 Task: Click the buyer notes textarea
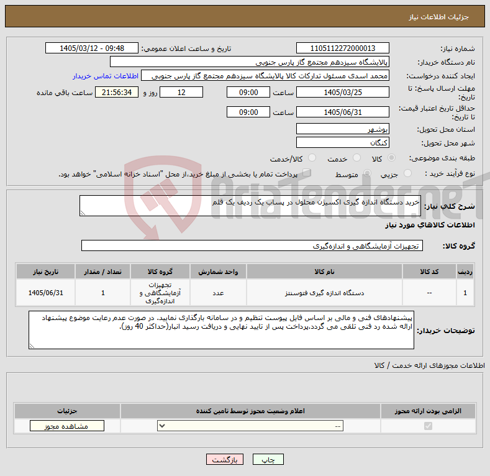pyautogui.click(x=221, y=330)
